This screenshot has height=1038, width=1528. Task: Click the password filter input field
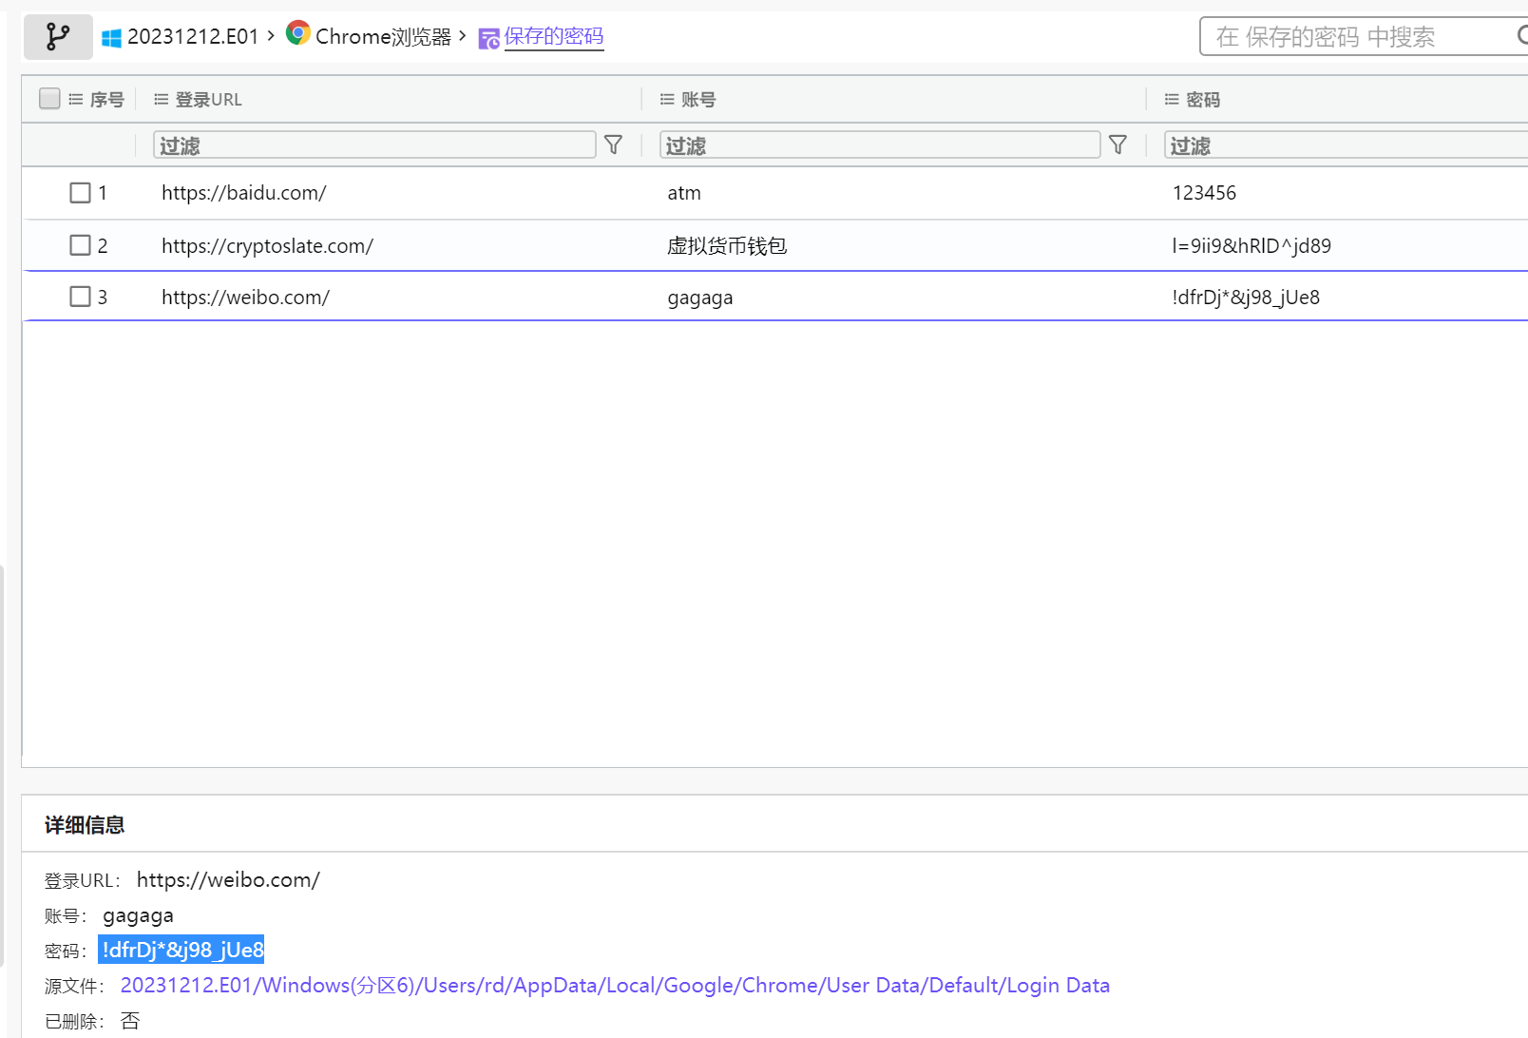coord(1346,144)
